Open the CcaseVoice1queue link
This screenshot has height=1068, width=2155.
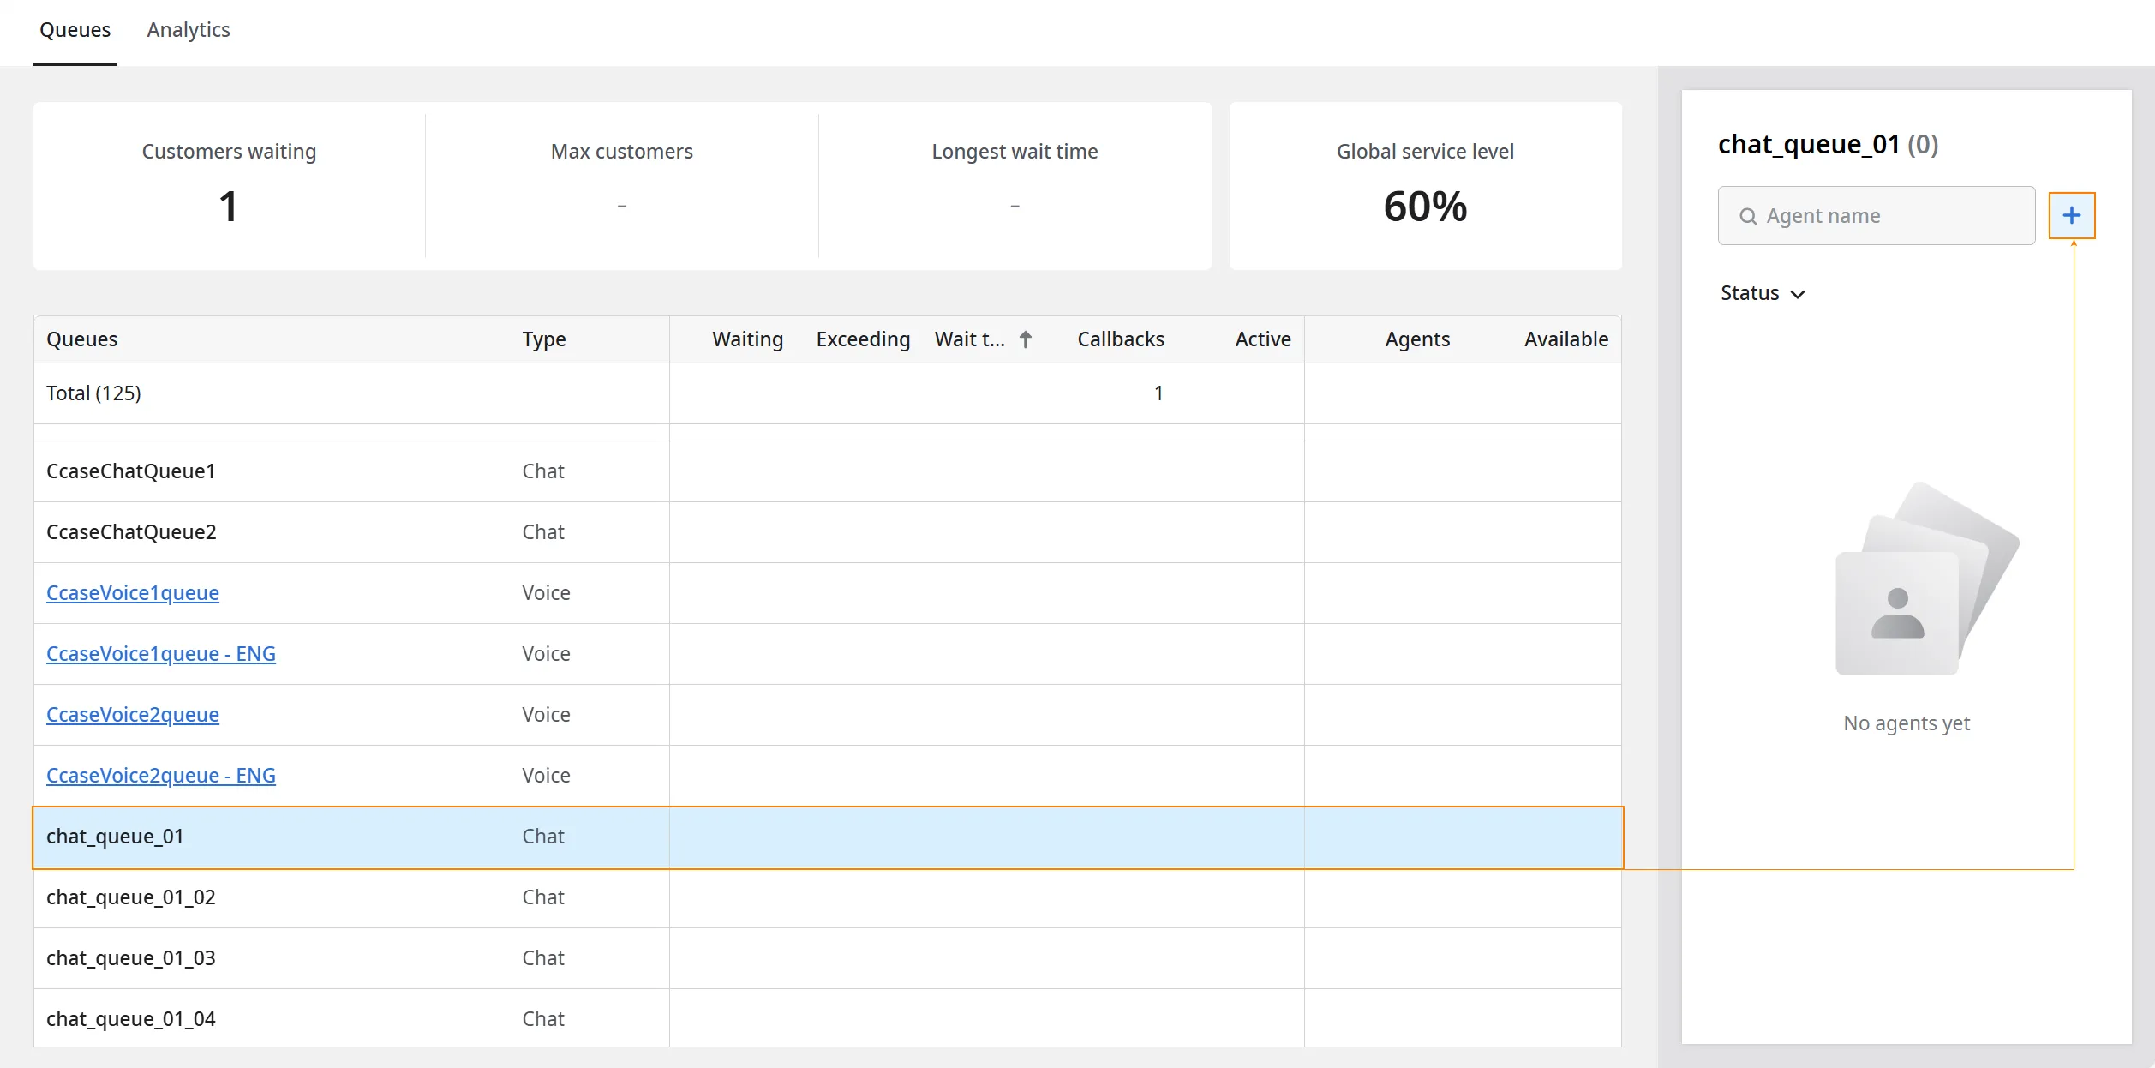[133, 593]
